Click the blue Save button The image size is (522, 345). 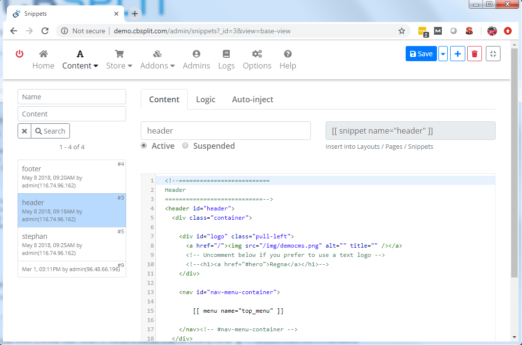tap(421, 54)
